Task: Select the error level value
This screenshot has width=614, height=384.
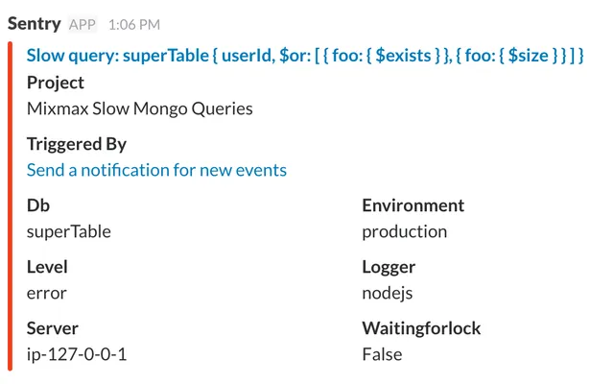Action: [x=47, y=294]
